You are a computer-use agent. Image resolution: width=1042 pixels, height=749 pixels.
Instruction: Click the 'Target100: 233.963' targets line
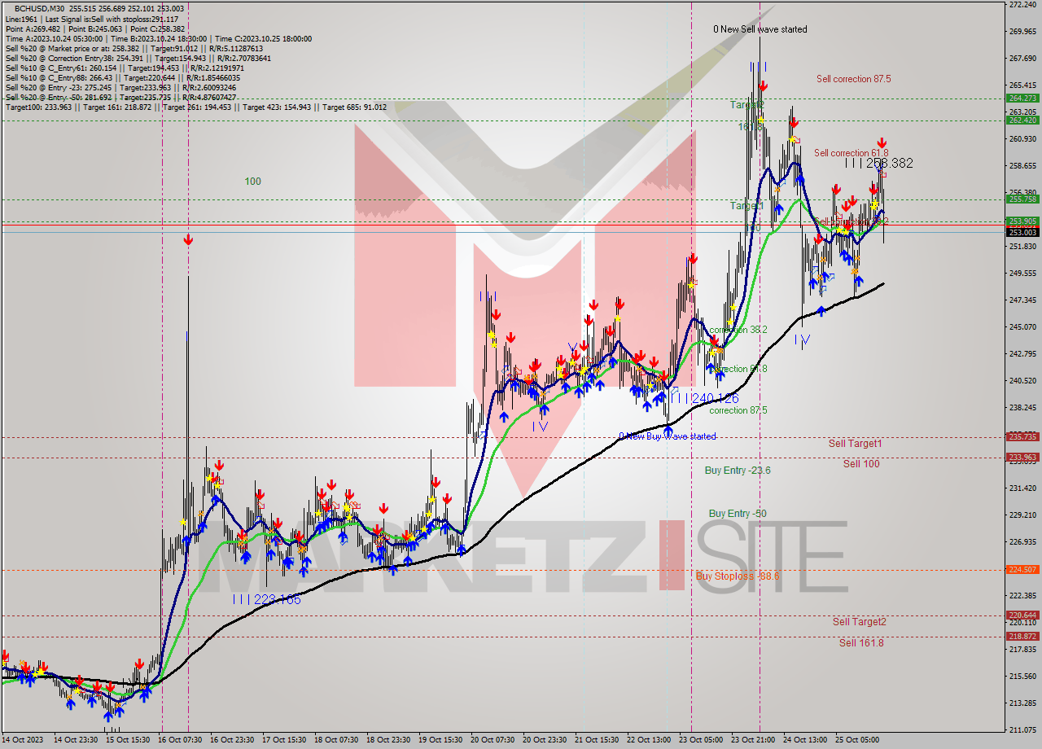(195, 107)
